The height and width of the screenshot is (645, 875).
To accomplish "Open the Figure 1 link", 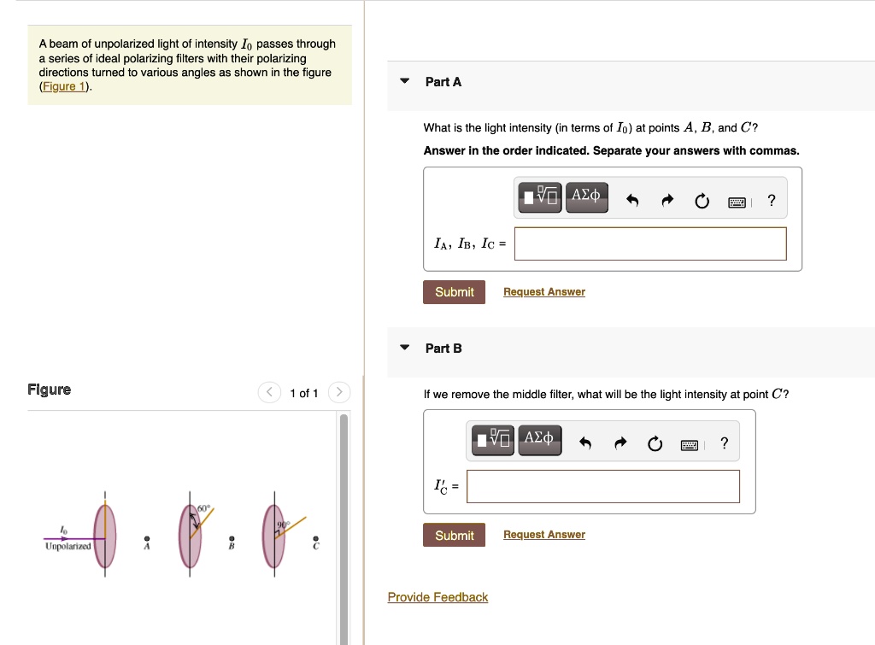I will pyautogui.click(x=66, y=87).
